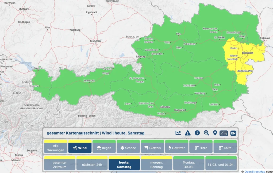Open the info circle icon

pyautogui.click(x=197, y=133)
